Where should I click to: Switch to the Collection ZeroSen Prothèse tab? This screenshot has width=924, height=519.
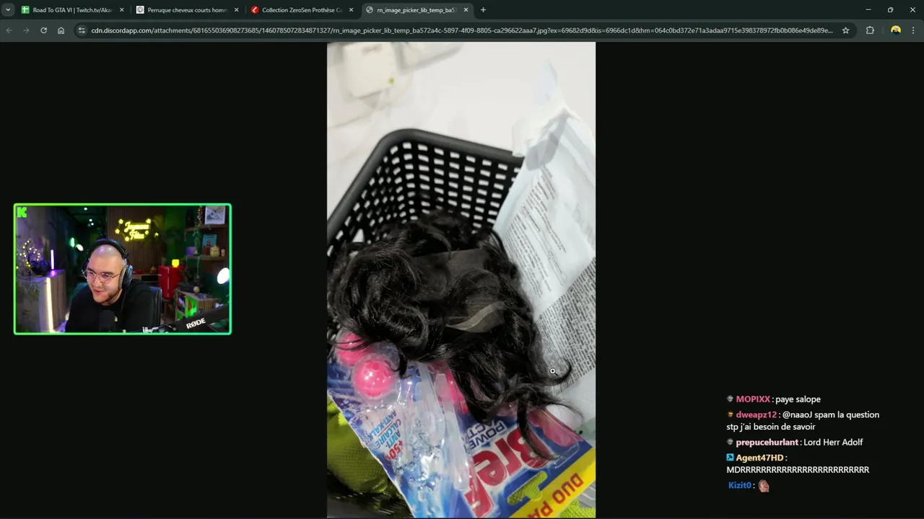[302, 10]
